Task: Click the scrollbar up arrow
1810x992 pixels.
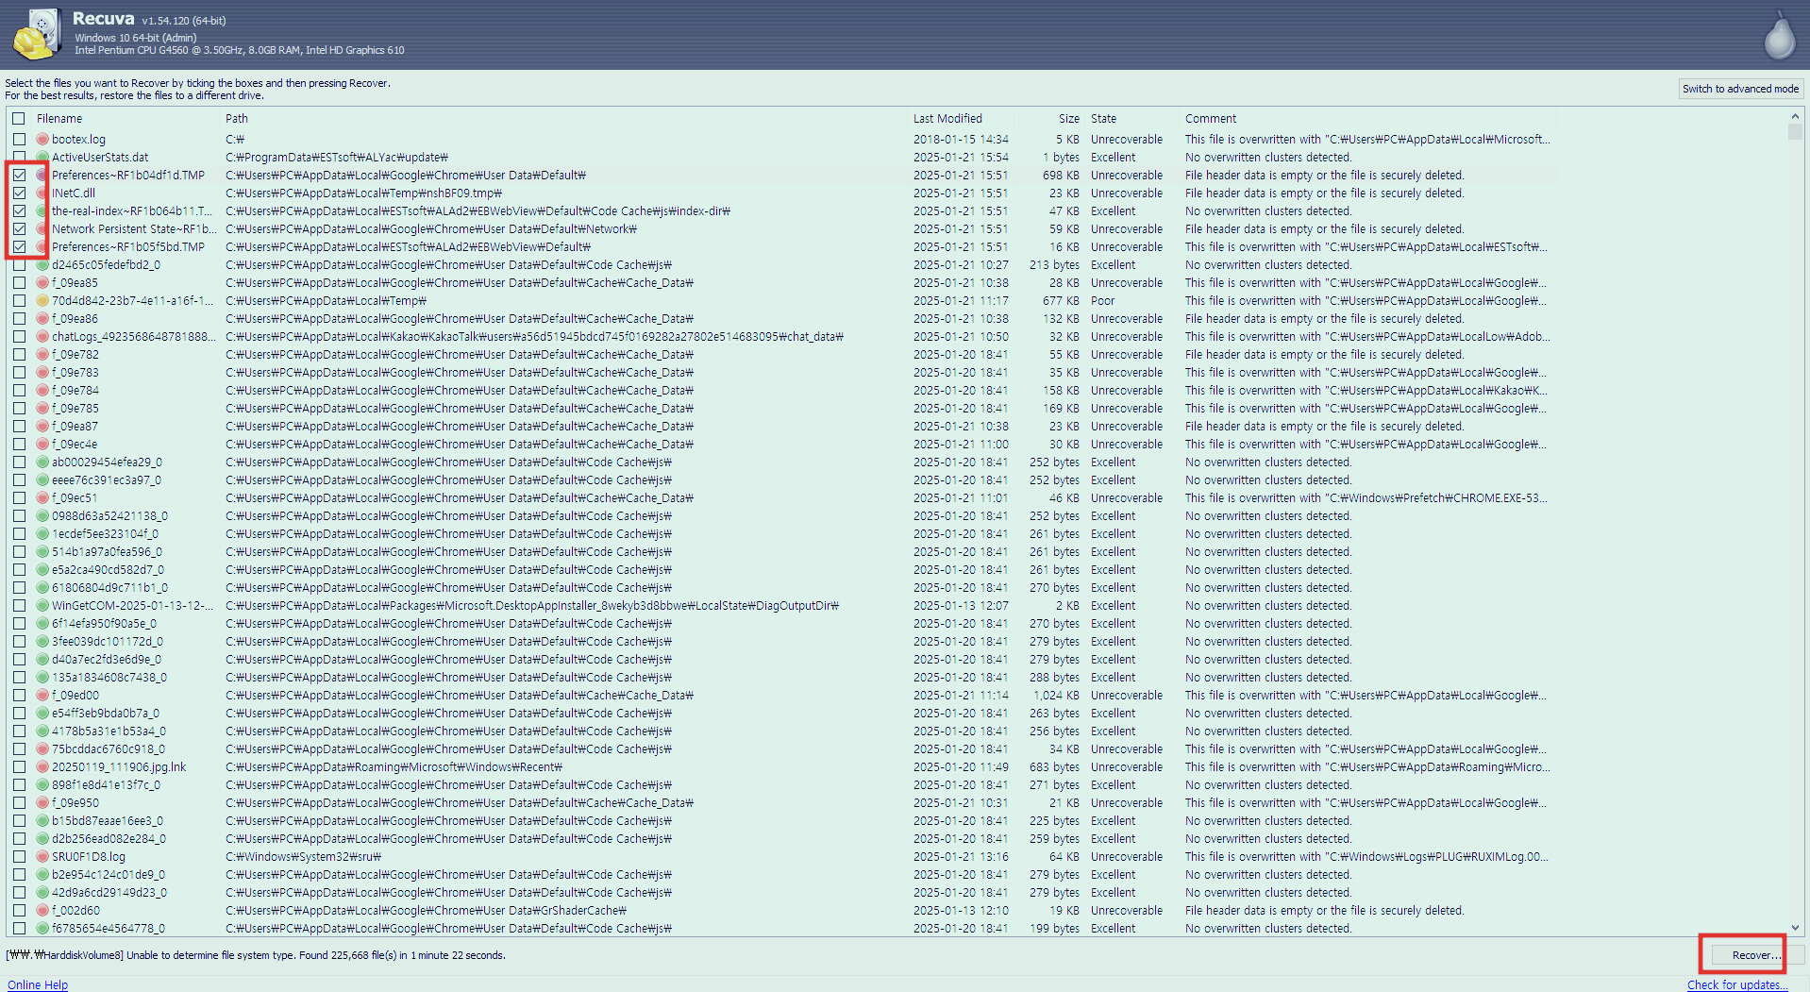Action: (x=1795, y=117)
